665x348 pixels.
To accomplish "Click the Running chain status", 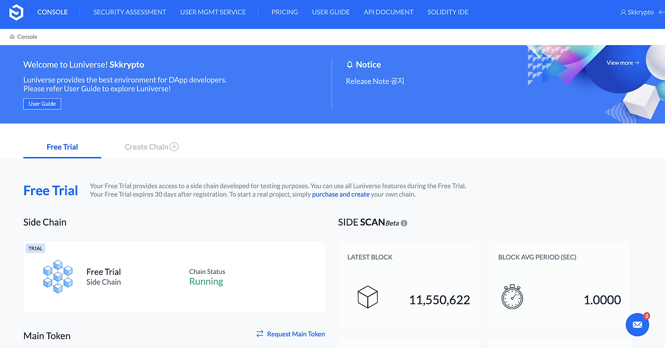I will [x=206, y=282].
